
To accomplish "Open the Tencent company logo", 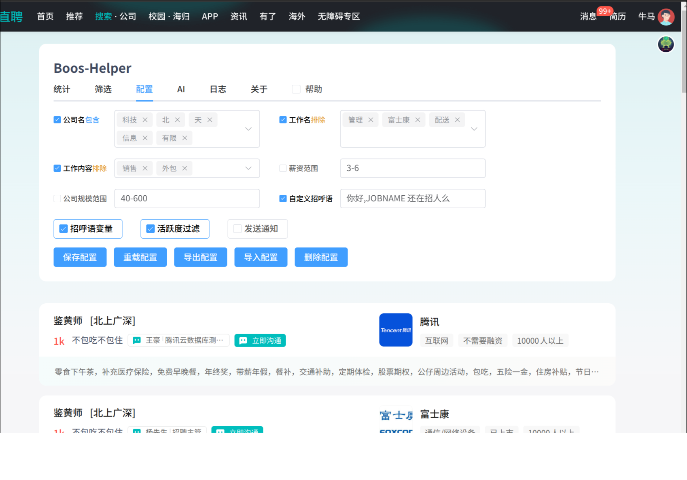I will pos(395,330).
